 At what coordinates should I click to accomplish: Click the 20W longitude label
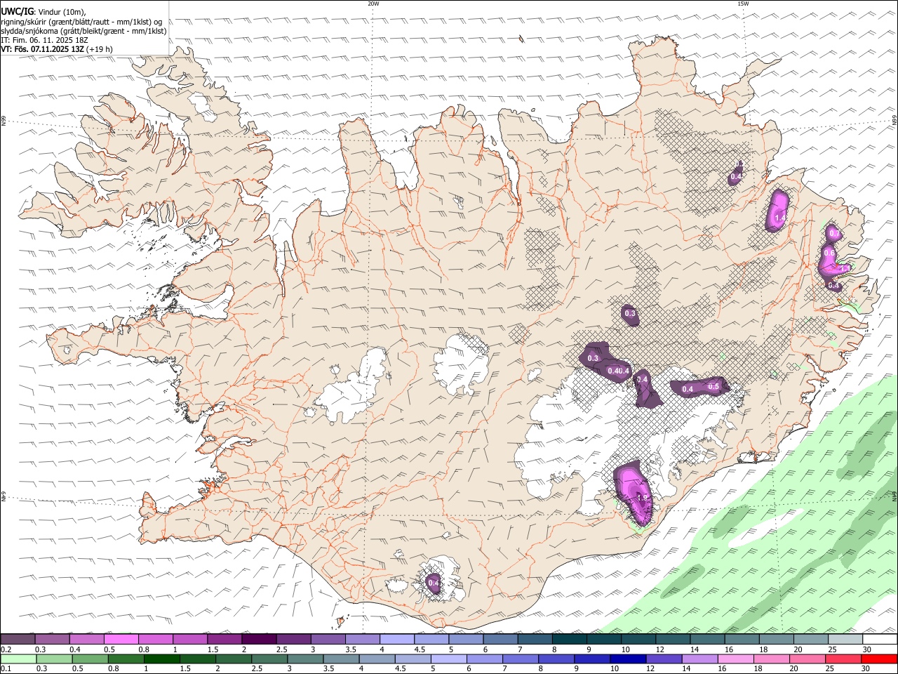tap(373, 4)
